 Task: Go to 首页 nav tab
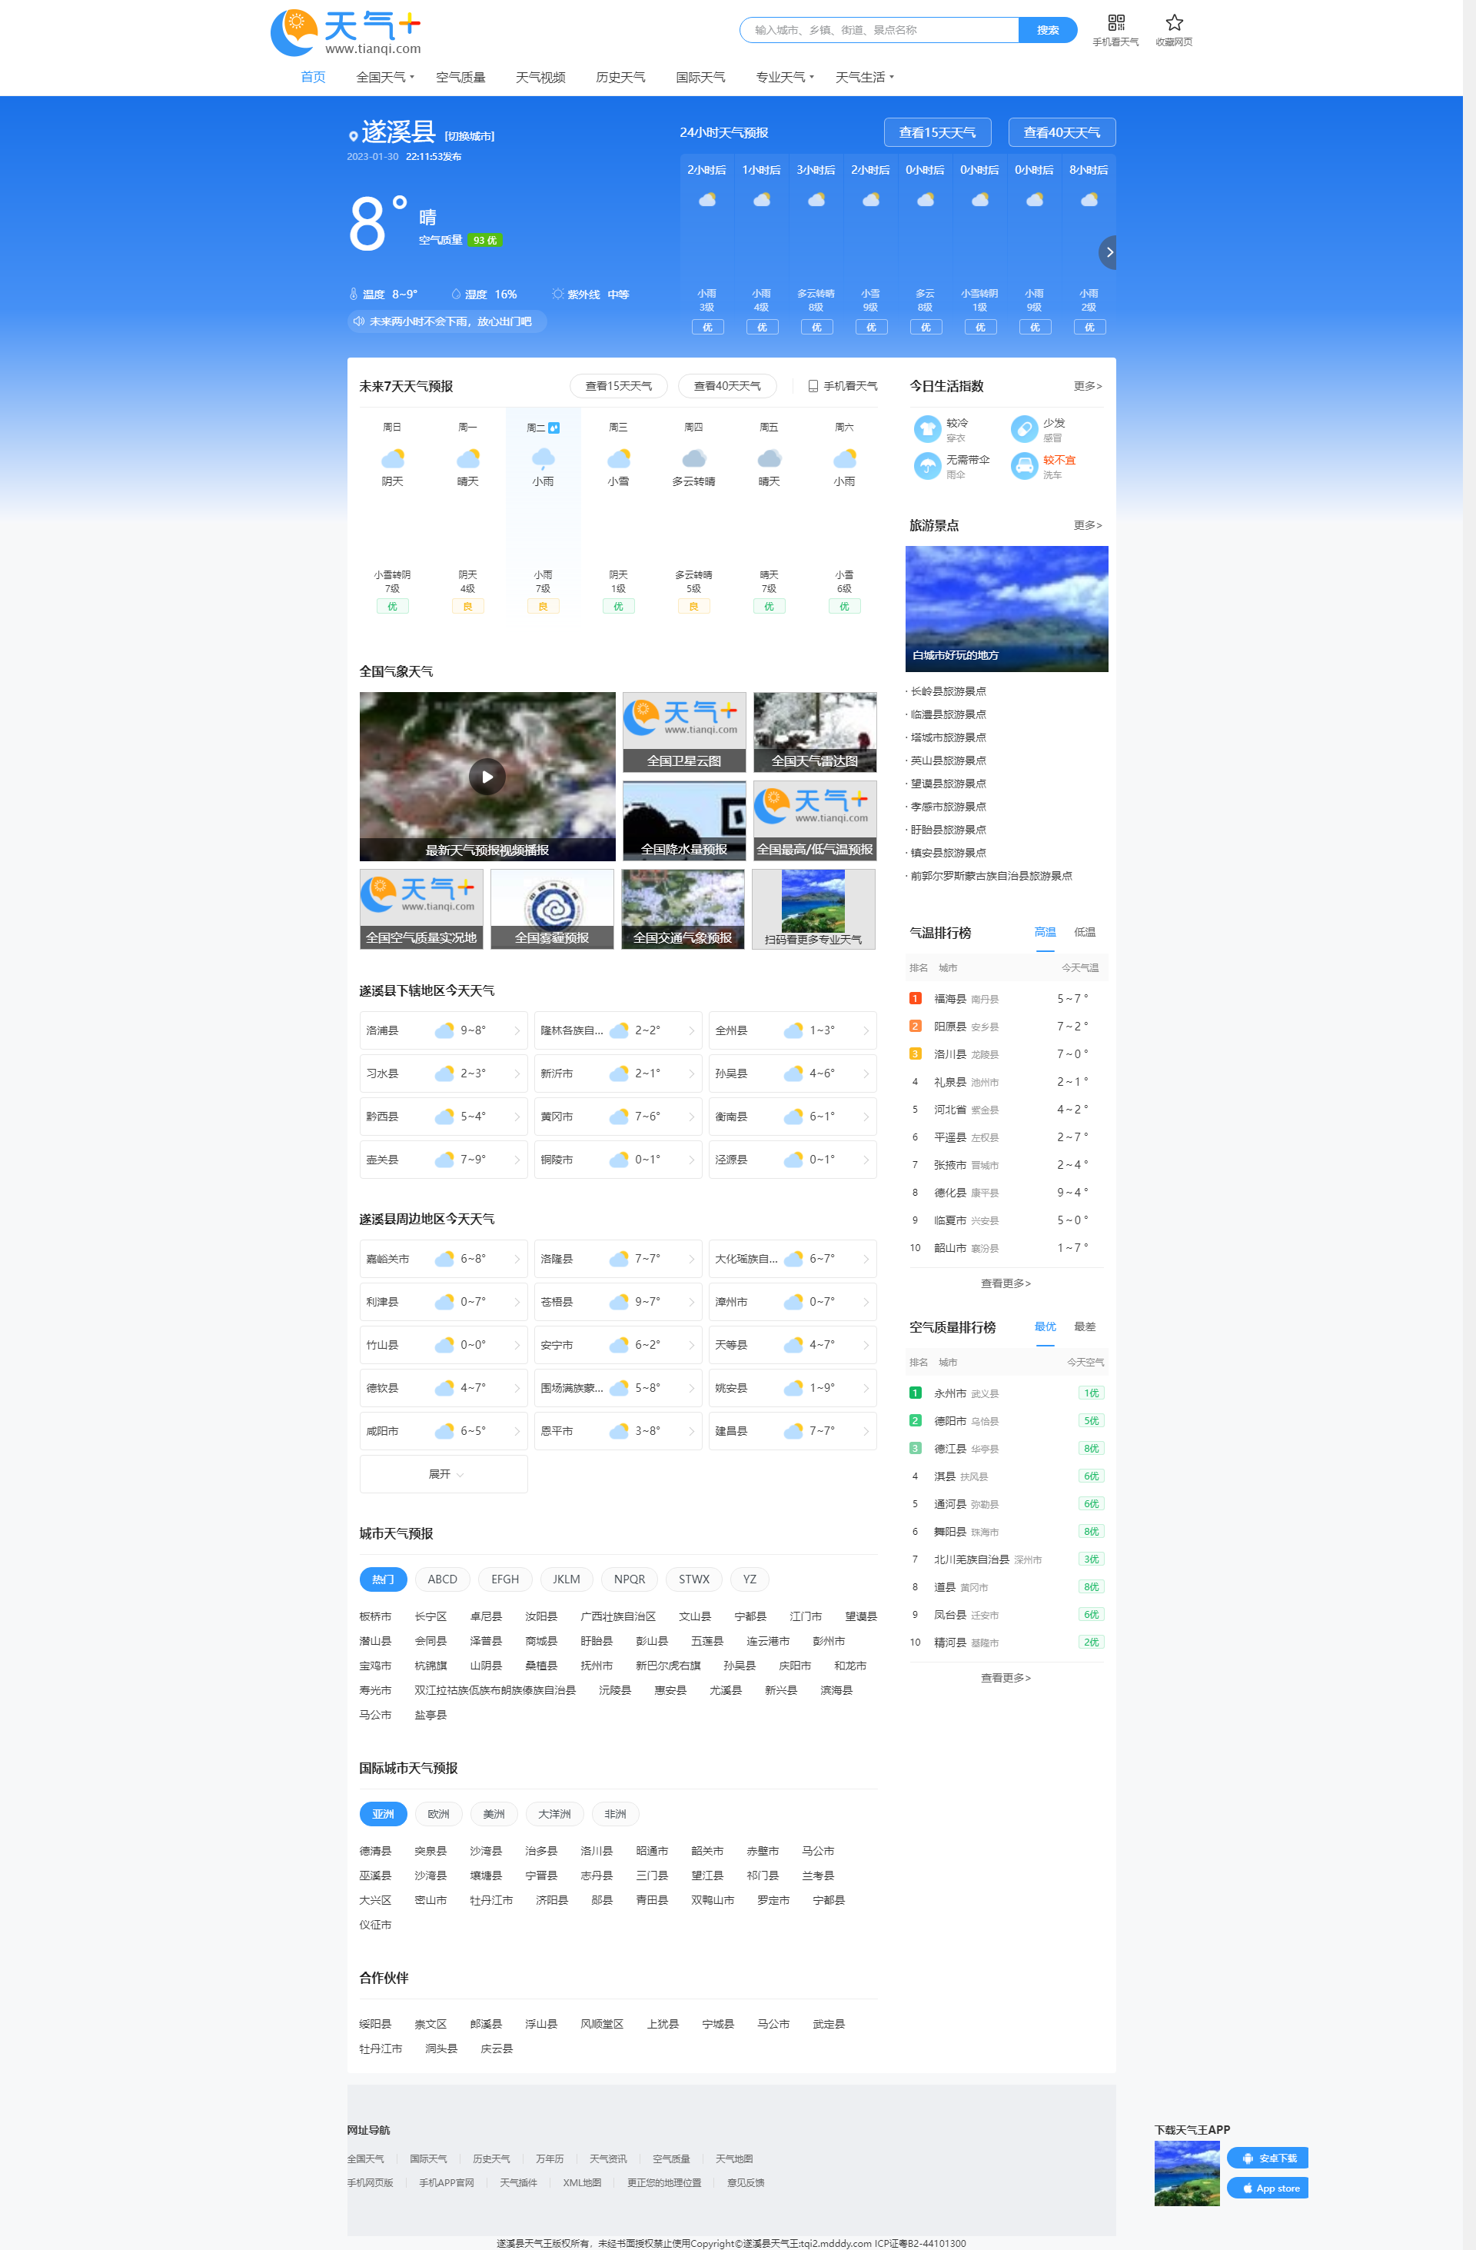[313, 78]
